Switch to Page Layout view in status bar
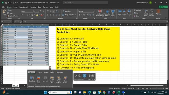Viewport: 169px width, 95px height. coord(143,89)
